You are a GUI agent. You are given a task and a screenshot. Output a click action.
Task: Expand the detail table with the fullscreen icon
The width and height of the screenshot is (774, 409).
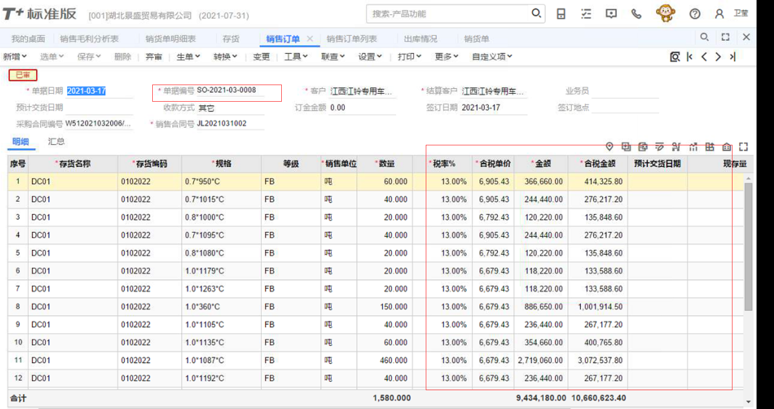744,146
